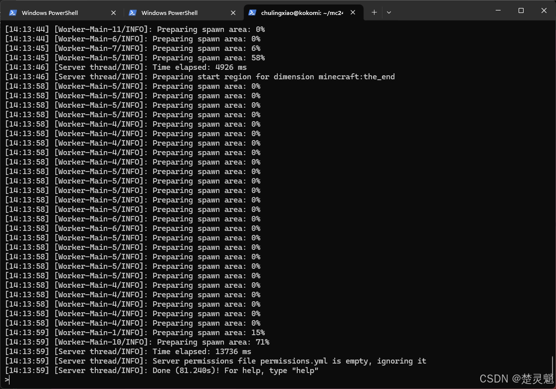Switch to the second Windows PowerShell tab
The width and height of the screenshot is (556, 389).
182,13
